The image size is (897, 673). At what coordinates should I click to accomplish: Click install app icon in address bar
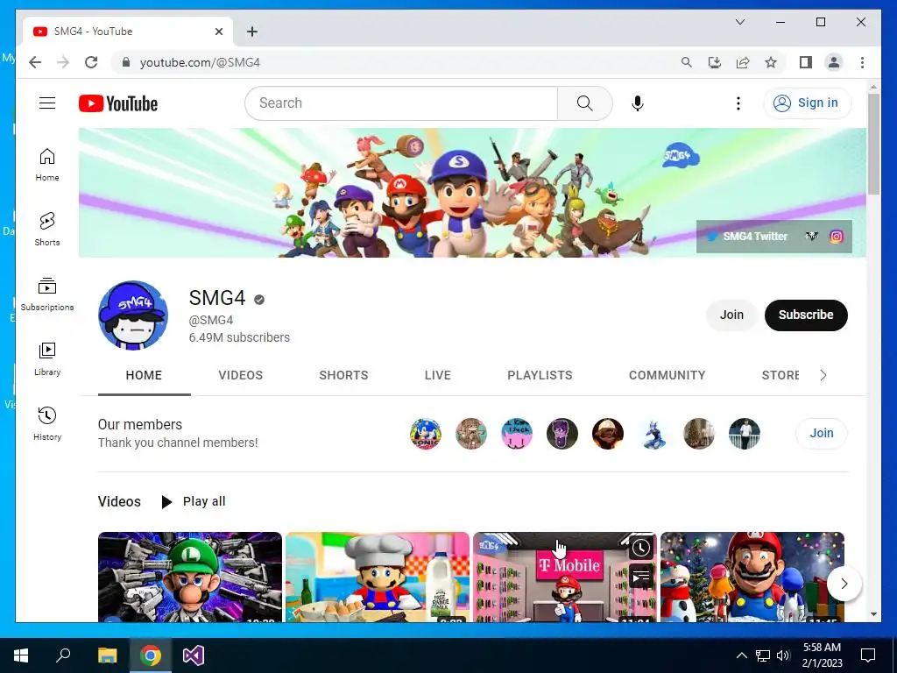click(x=715, y=62)
